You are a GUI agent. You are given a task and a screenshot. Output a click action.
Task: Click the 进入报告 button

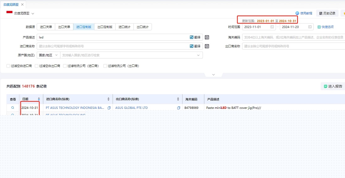(333, 86)
